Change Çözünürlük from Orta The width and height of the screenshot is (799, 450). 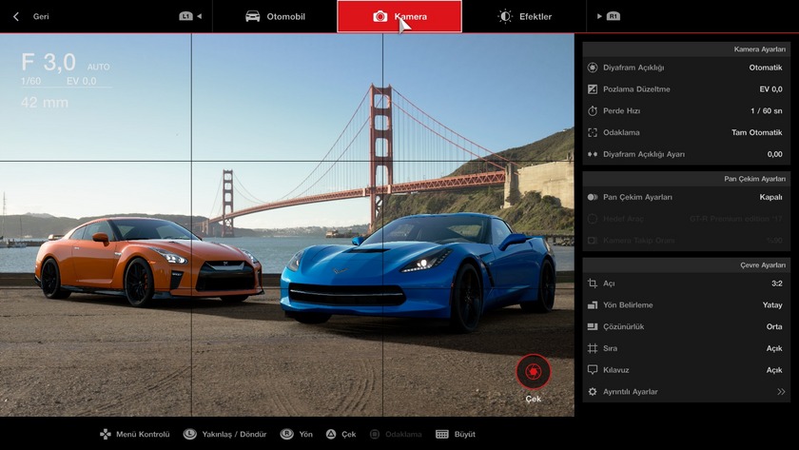tap(686, 326)
